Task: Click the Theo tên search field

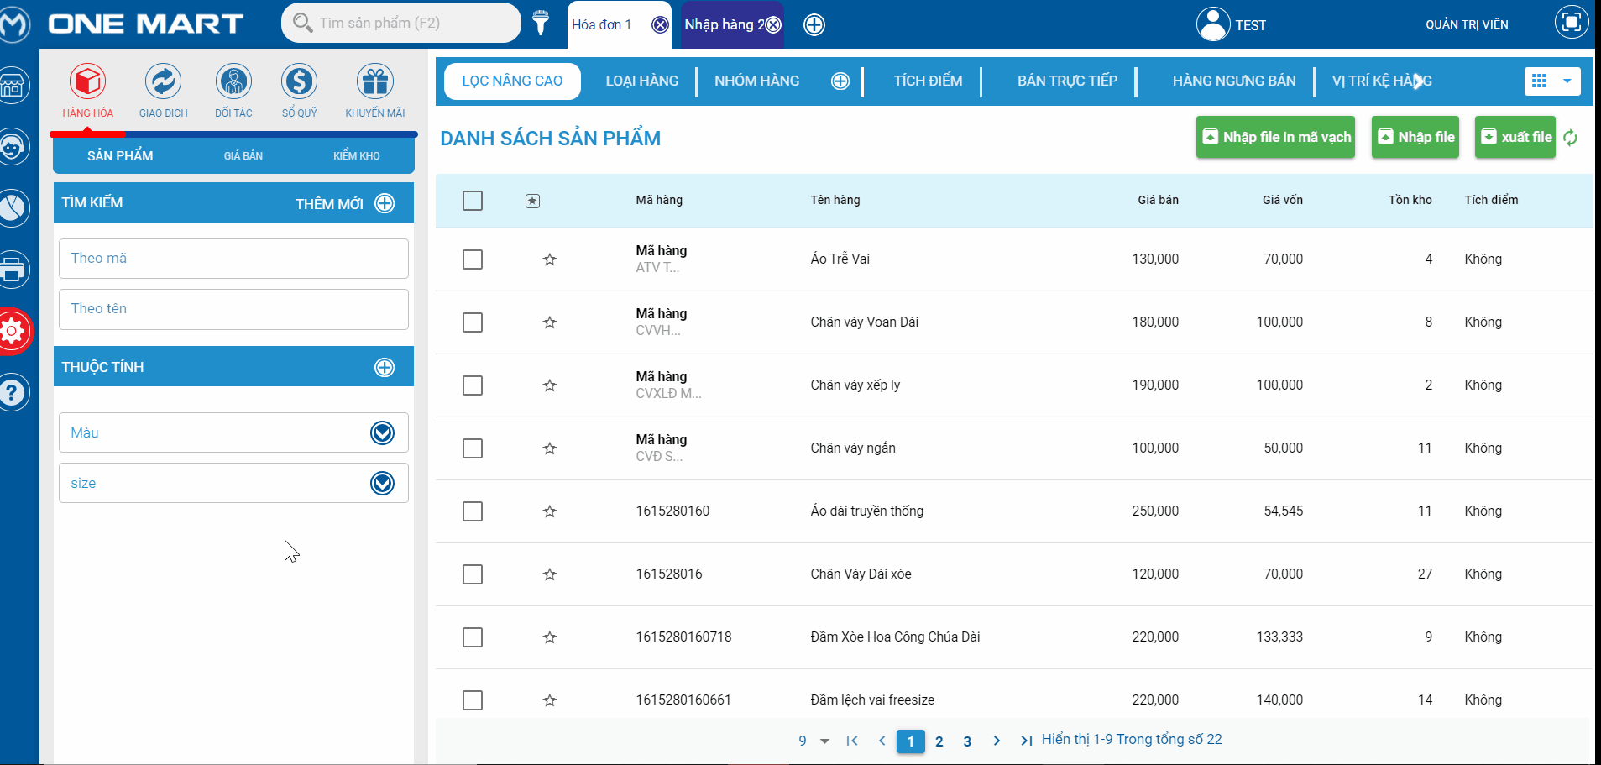Action: coord(233,309)
